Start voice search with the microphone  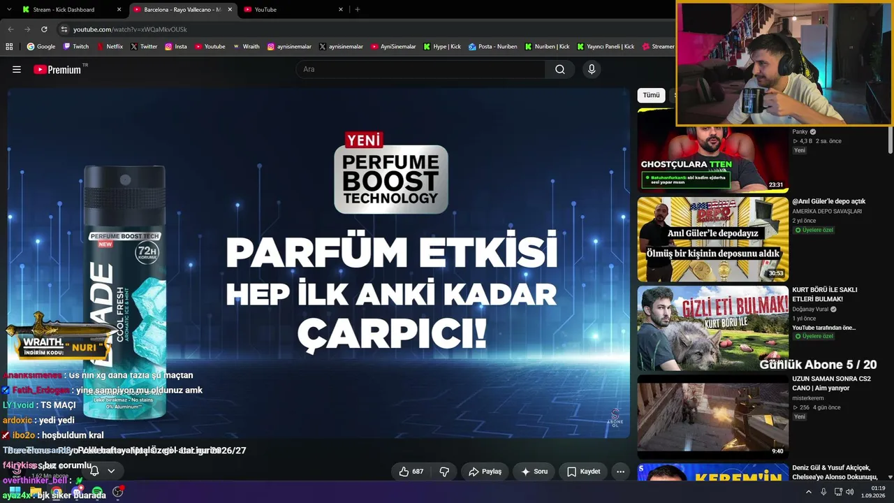pos(592,69)
